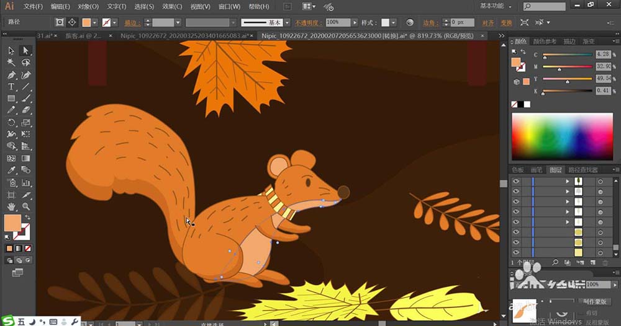Select the Type tool
Viewport: 621px width, 326px height.
pos(11,87)
